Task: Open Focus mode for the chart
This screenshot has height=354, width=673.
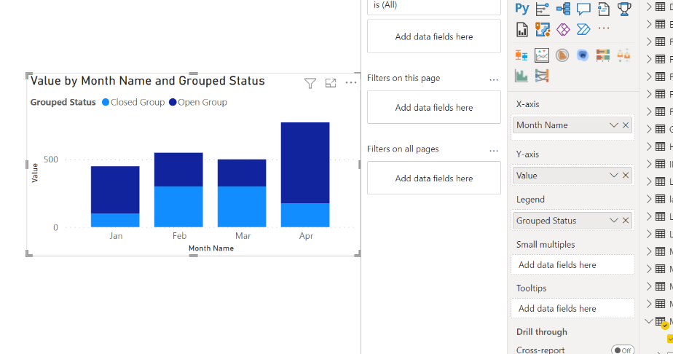Action: (x=331, y=83)
